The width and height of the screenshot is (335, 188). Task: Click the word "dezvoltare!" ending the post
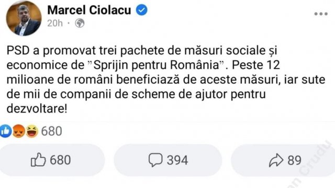click(37, 109)
